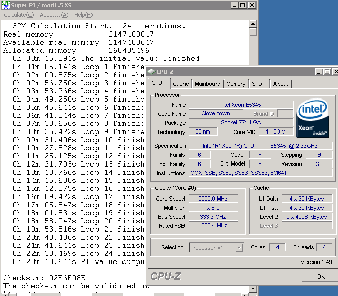The height and width of the screenshot is (296, 338).
Task: Click the Core Speed value '2000.0 MHz'
Action: [213, 199]
